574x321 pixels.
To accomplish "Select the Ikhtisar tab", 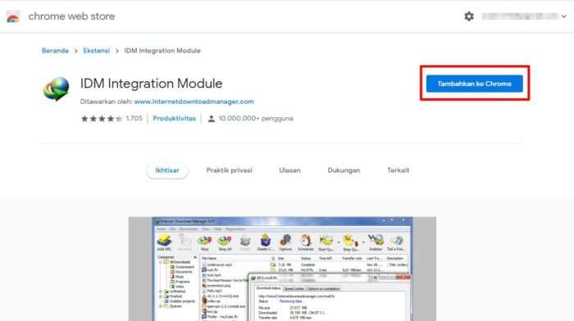I will click(x=167, y=170).
